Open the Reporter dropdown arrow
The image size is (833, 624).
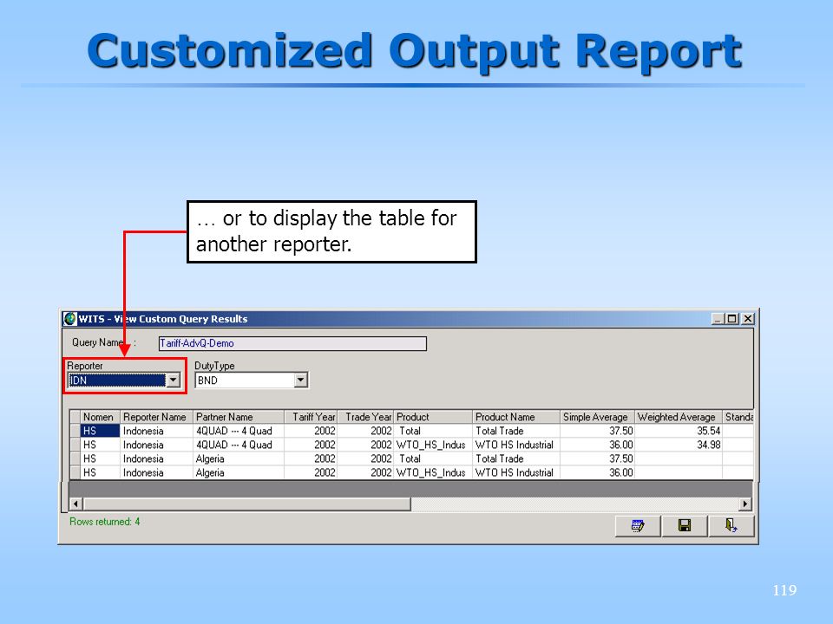(174, 380)
